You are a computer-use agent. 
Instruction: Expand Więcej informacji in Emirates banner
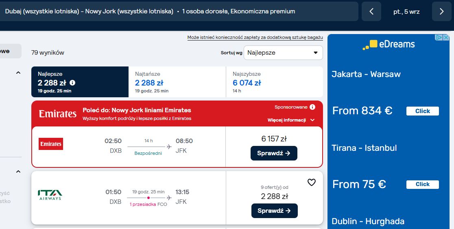[x=291, y=120]
